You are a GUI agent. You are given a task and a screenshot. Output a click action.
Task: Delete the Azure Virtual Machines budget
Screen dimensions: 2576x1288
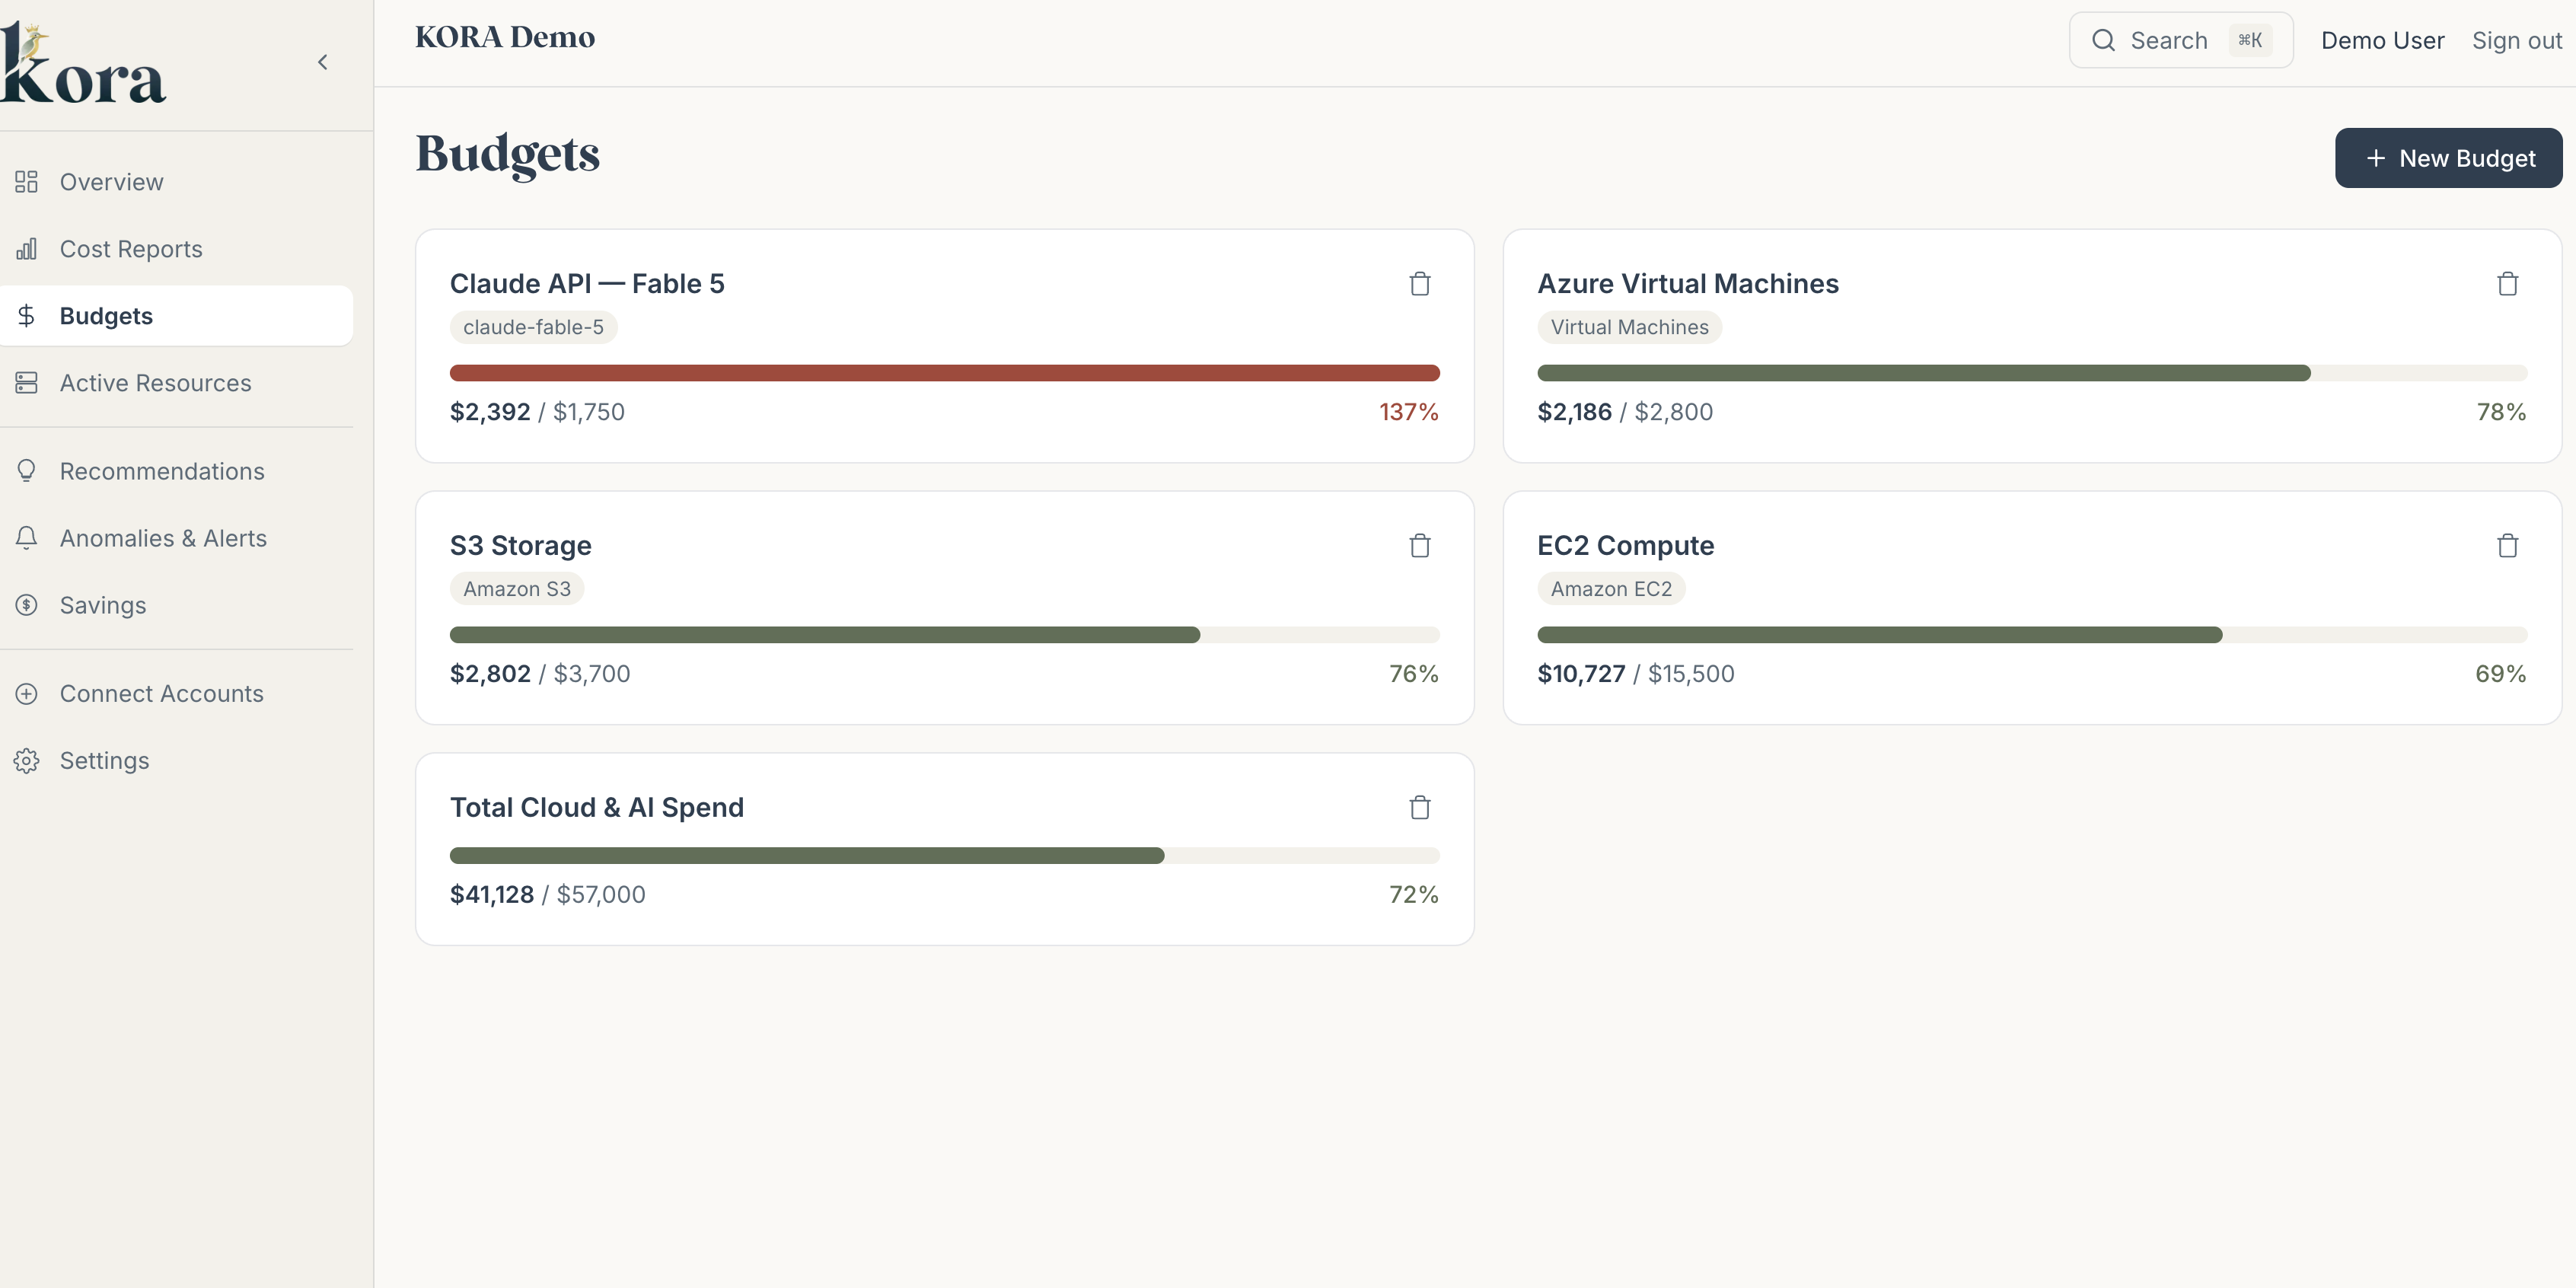coord(2507,284)
